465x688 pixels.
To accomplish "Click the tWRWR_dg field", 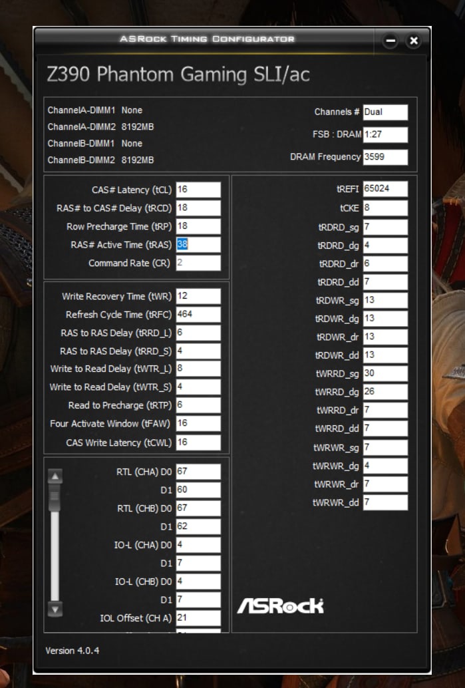I will (385, 466).
